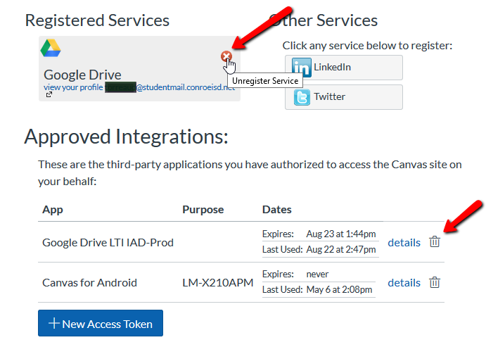
Task: Click the LM-X210APM purpose text
Action: pos(217,282)
